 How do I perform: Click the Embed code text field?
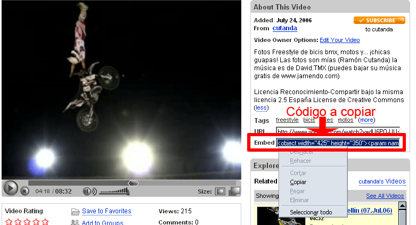338,143
